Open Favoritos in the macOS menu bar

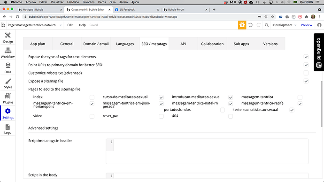point(88,2)
